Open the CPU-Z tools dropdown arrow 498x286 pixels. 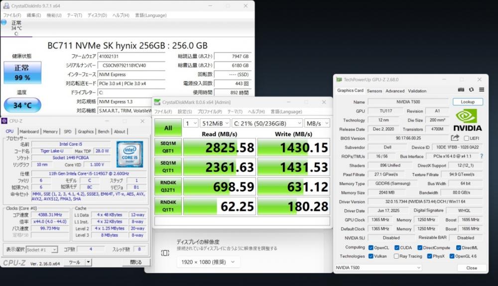click(88, 262)
